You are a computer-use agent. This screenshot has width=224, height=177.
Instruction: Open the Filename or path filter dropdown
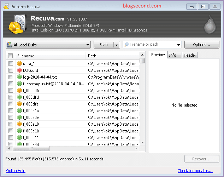pyautogui.click(x=178, y=45)
